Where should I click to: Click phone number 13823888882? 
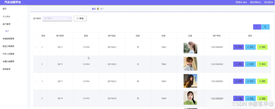click(x=217, y=64)
